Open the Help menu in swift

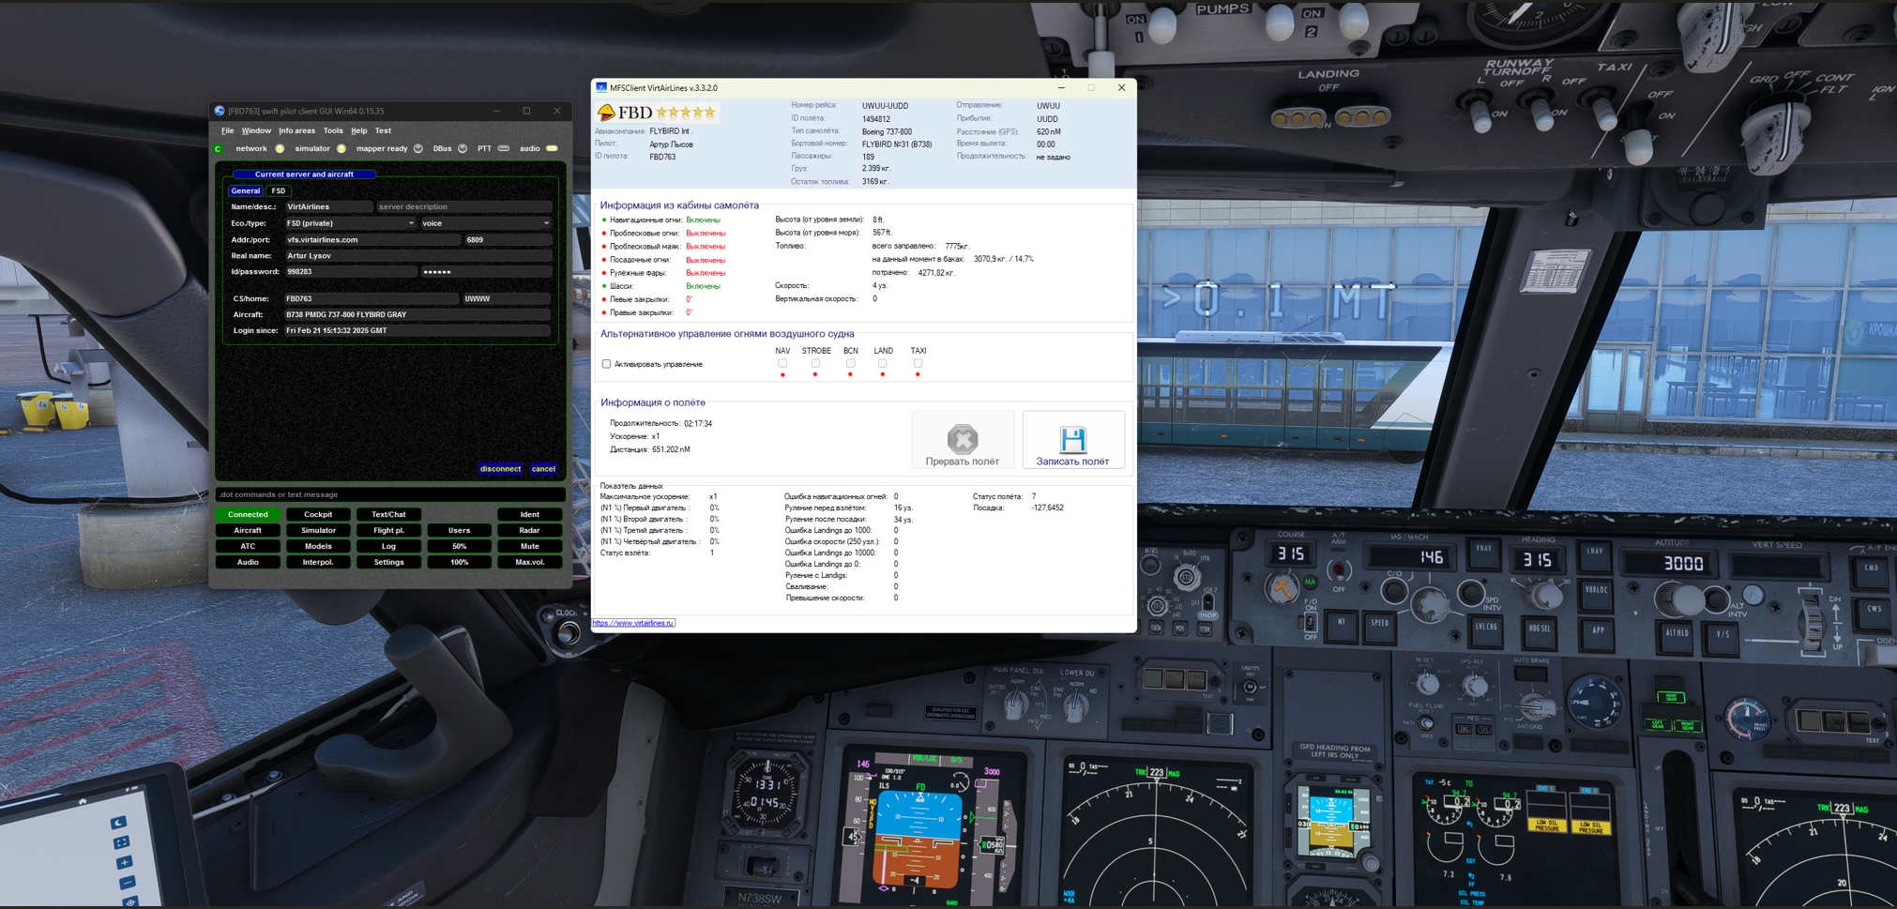click(359, 131)
